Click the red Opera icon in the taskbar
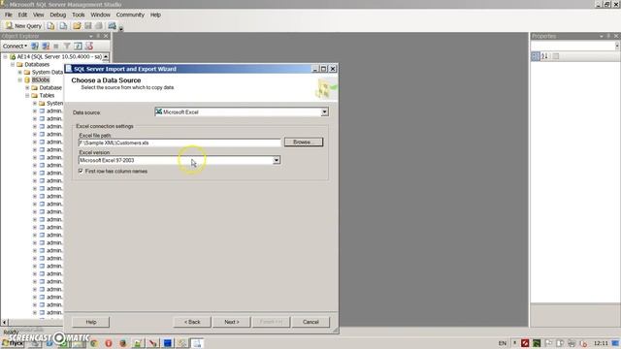621x349 pixels. [109, 343]
